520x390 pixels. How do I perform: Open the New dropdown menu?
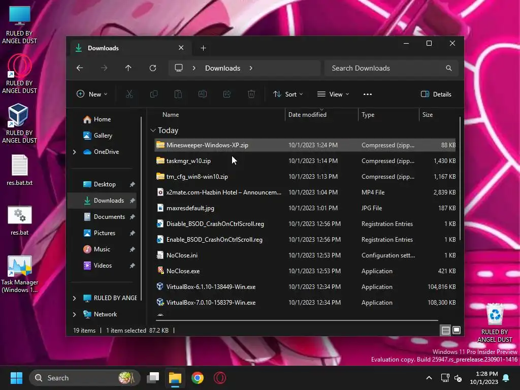(x=92, y=94)
